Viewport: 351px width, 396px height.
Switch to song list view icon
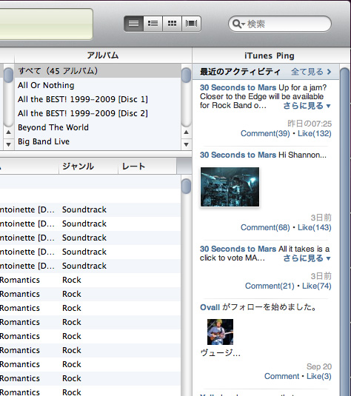[134, 24]
